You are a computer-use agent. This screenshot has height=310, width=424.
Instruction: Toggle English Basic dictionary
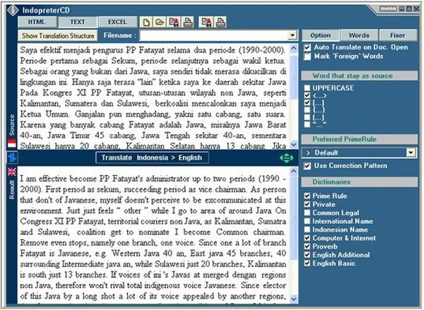pyautogui.click(x=307, y=263)
